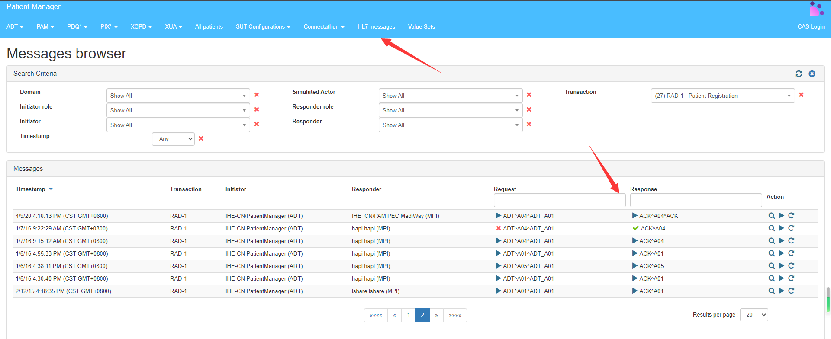Open the XUA menu
This screenshot has height=339, width=831.
(173, 27)
